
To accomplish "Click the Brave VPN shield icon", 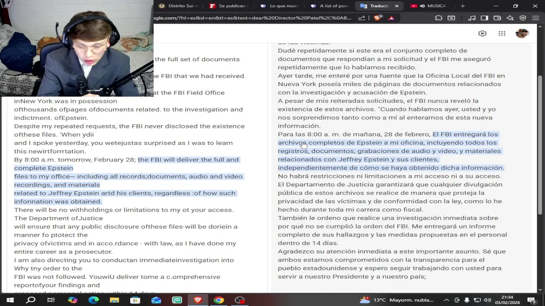I will 523,18.
